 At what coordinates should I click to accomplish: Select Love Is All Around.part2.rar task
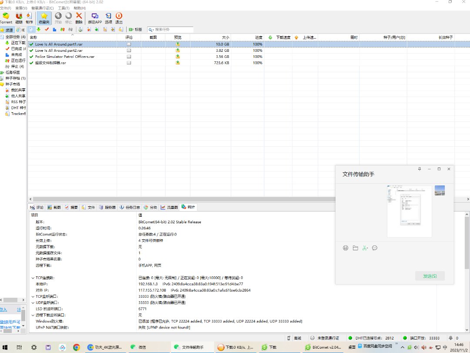[x=59, y=50]
